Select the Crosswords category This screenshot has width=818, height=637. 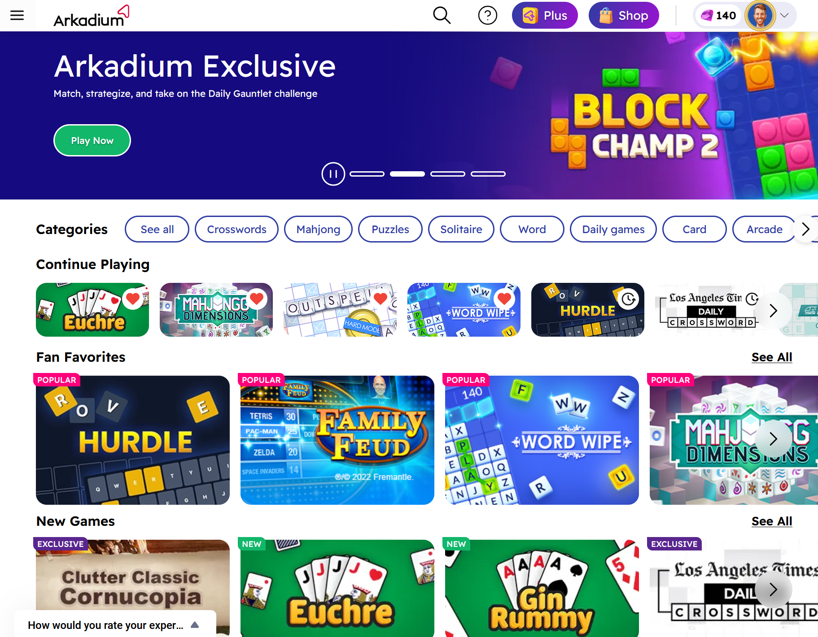(236, 229)
